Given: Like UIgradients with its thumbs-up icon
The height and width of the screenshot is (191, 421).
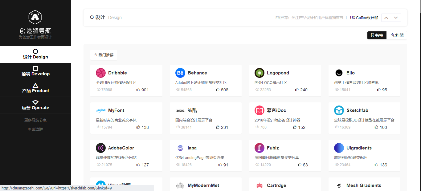Looking at the screenshot, I should point(376,165).
